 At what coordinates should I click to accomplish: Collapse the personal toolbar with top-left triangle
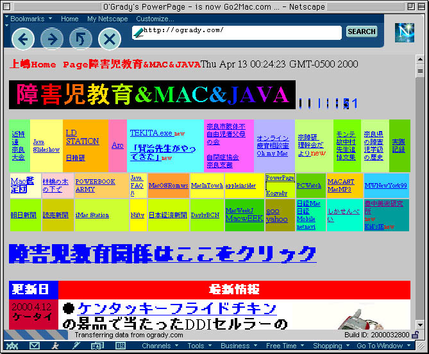pyautogui.click(x=7, y=17)
